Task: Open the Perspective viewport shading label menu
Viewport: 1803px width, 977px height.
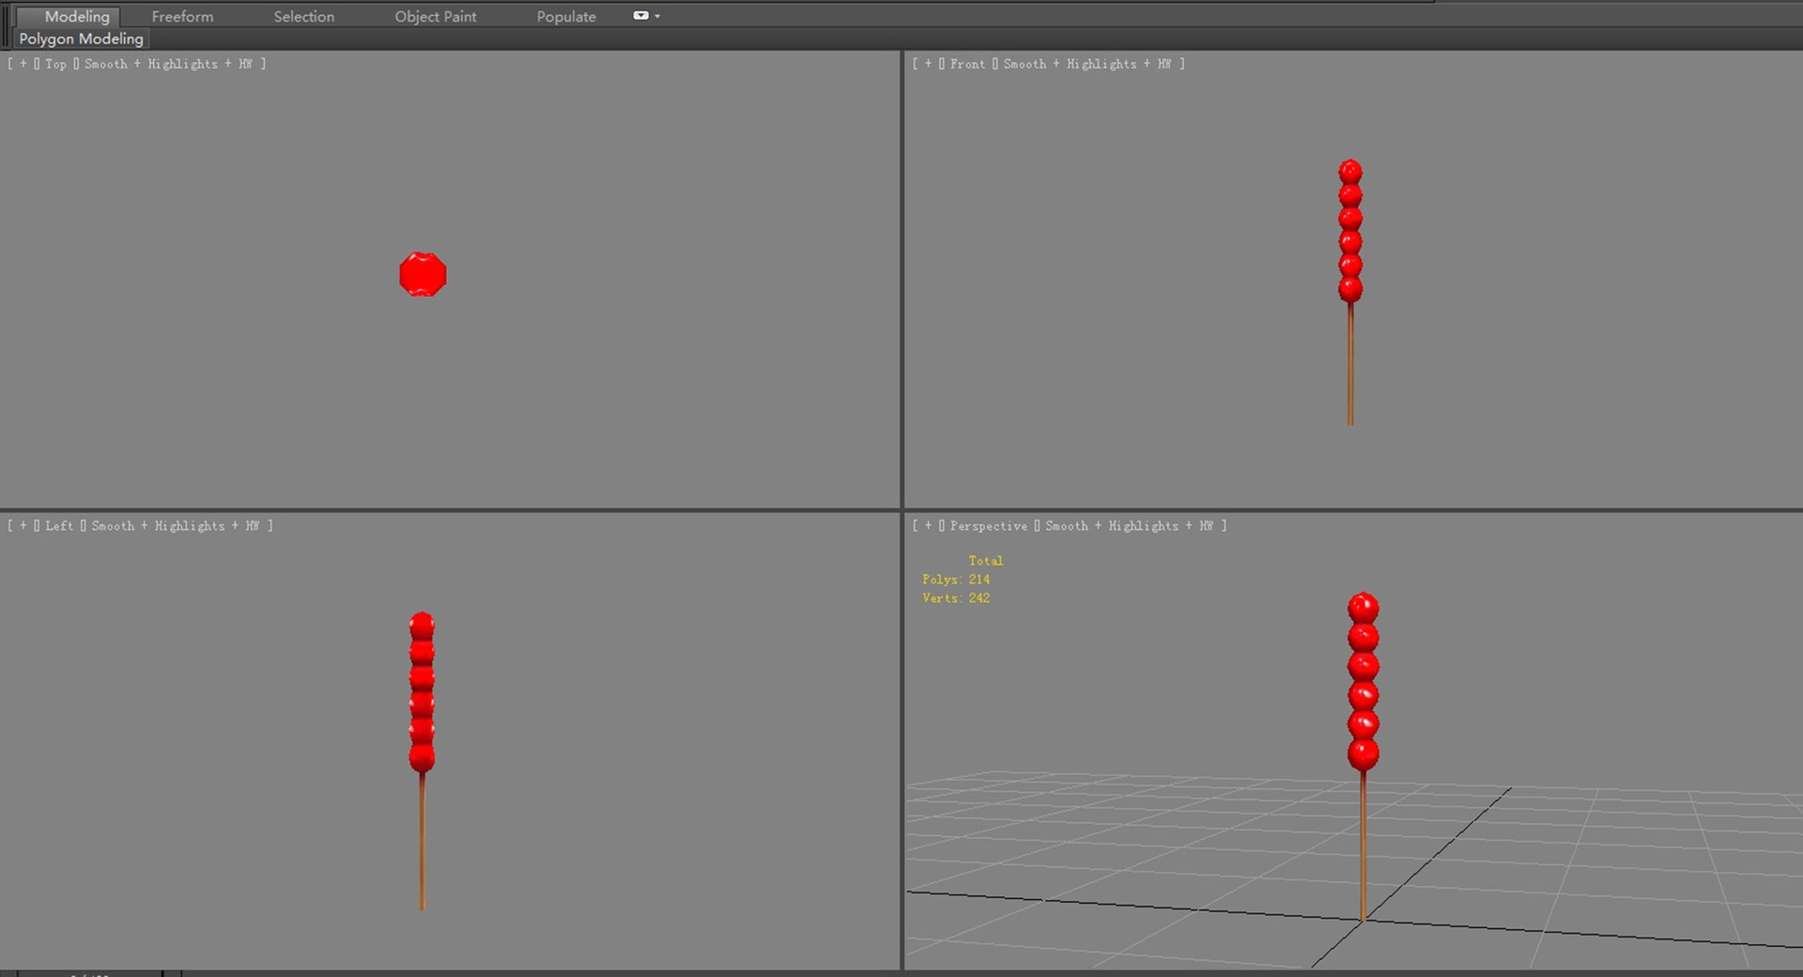Action: [x=1130, y=526]
